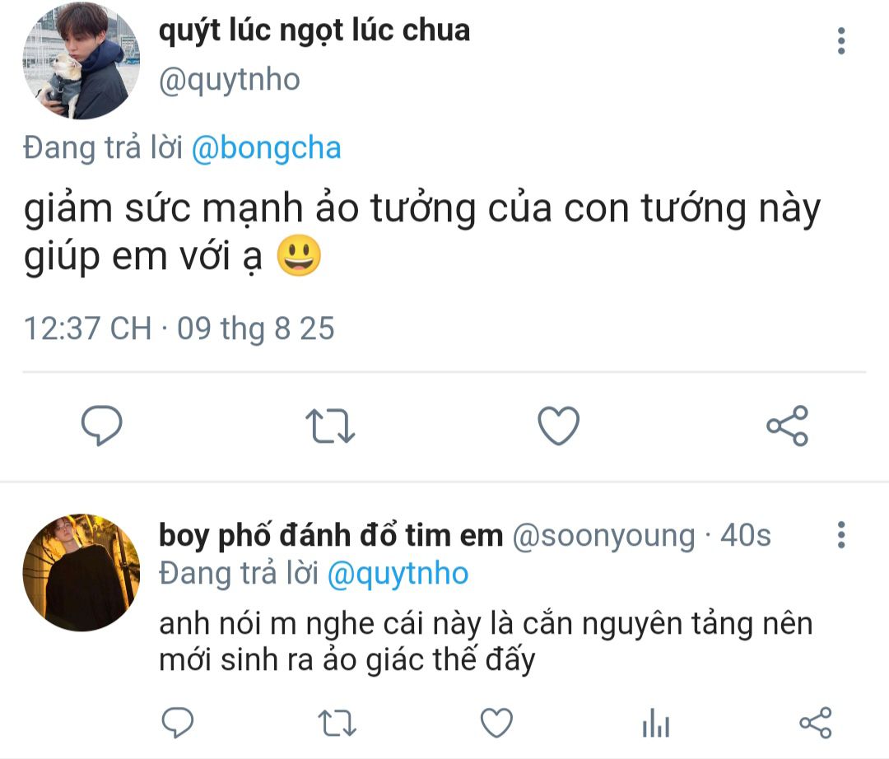Open the reply text from soonyoung
This screenshot has width=889, height=759.
(x=486, y=641)
